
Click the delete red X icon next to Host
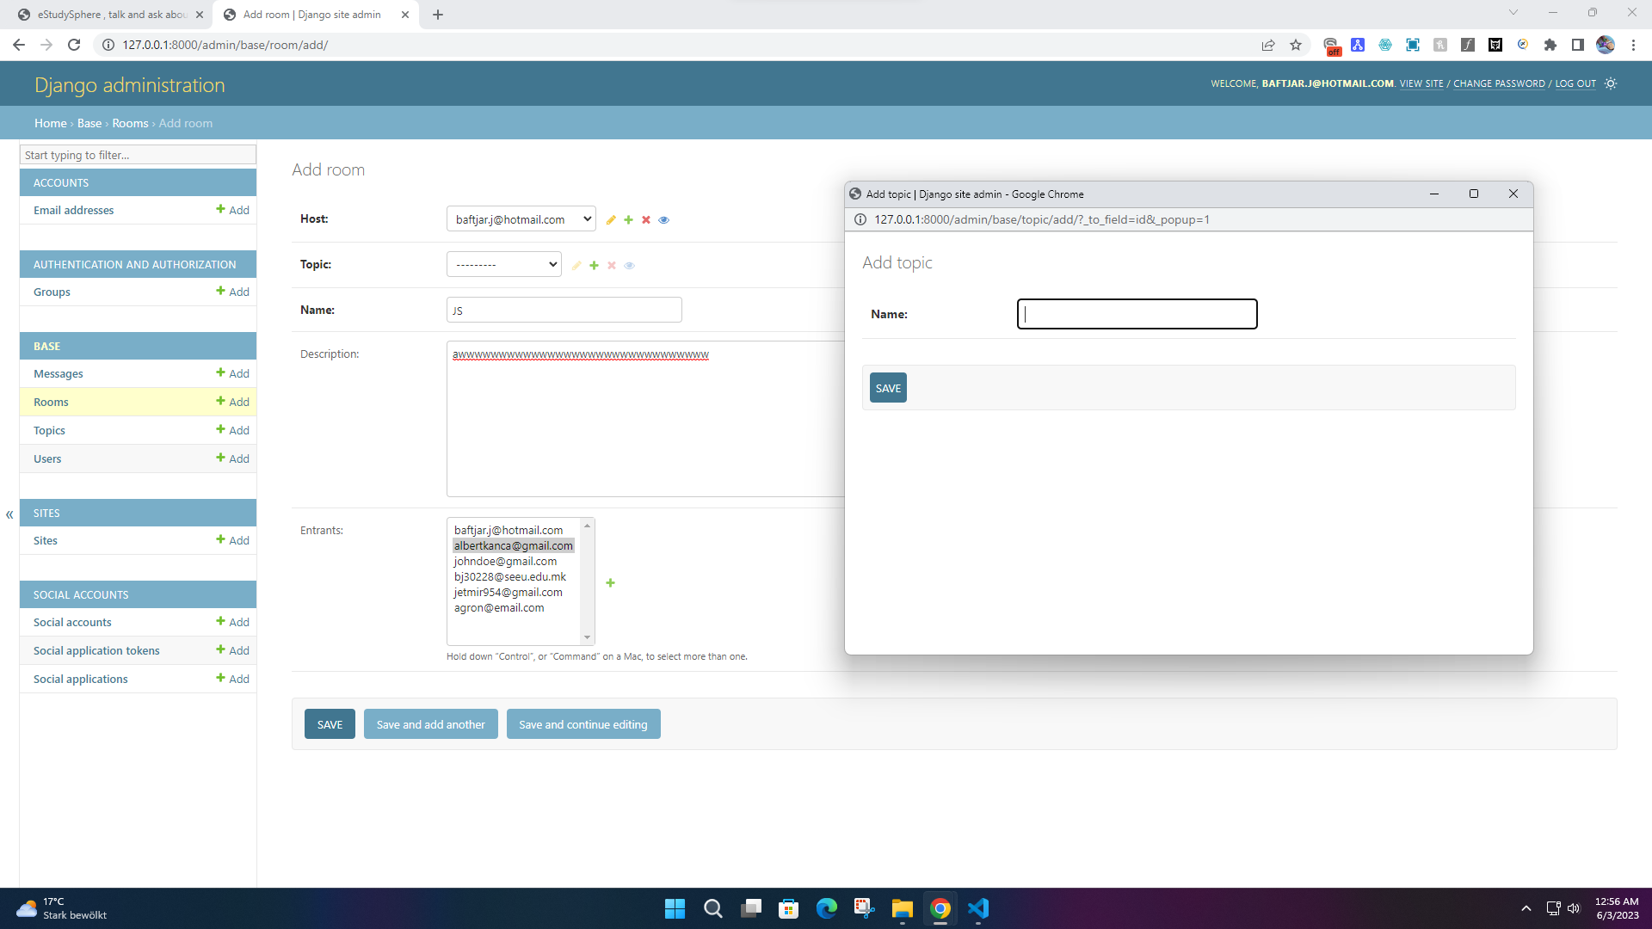coord(645,219)
